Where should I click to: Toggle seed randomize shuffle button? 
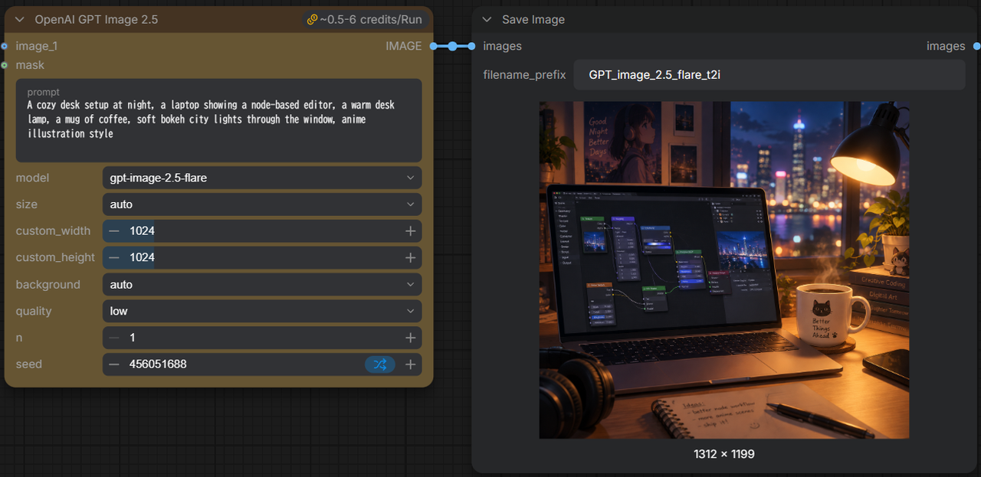(x=380, y=364)
